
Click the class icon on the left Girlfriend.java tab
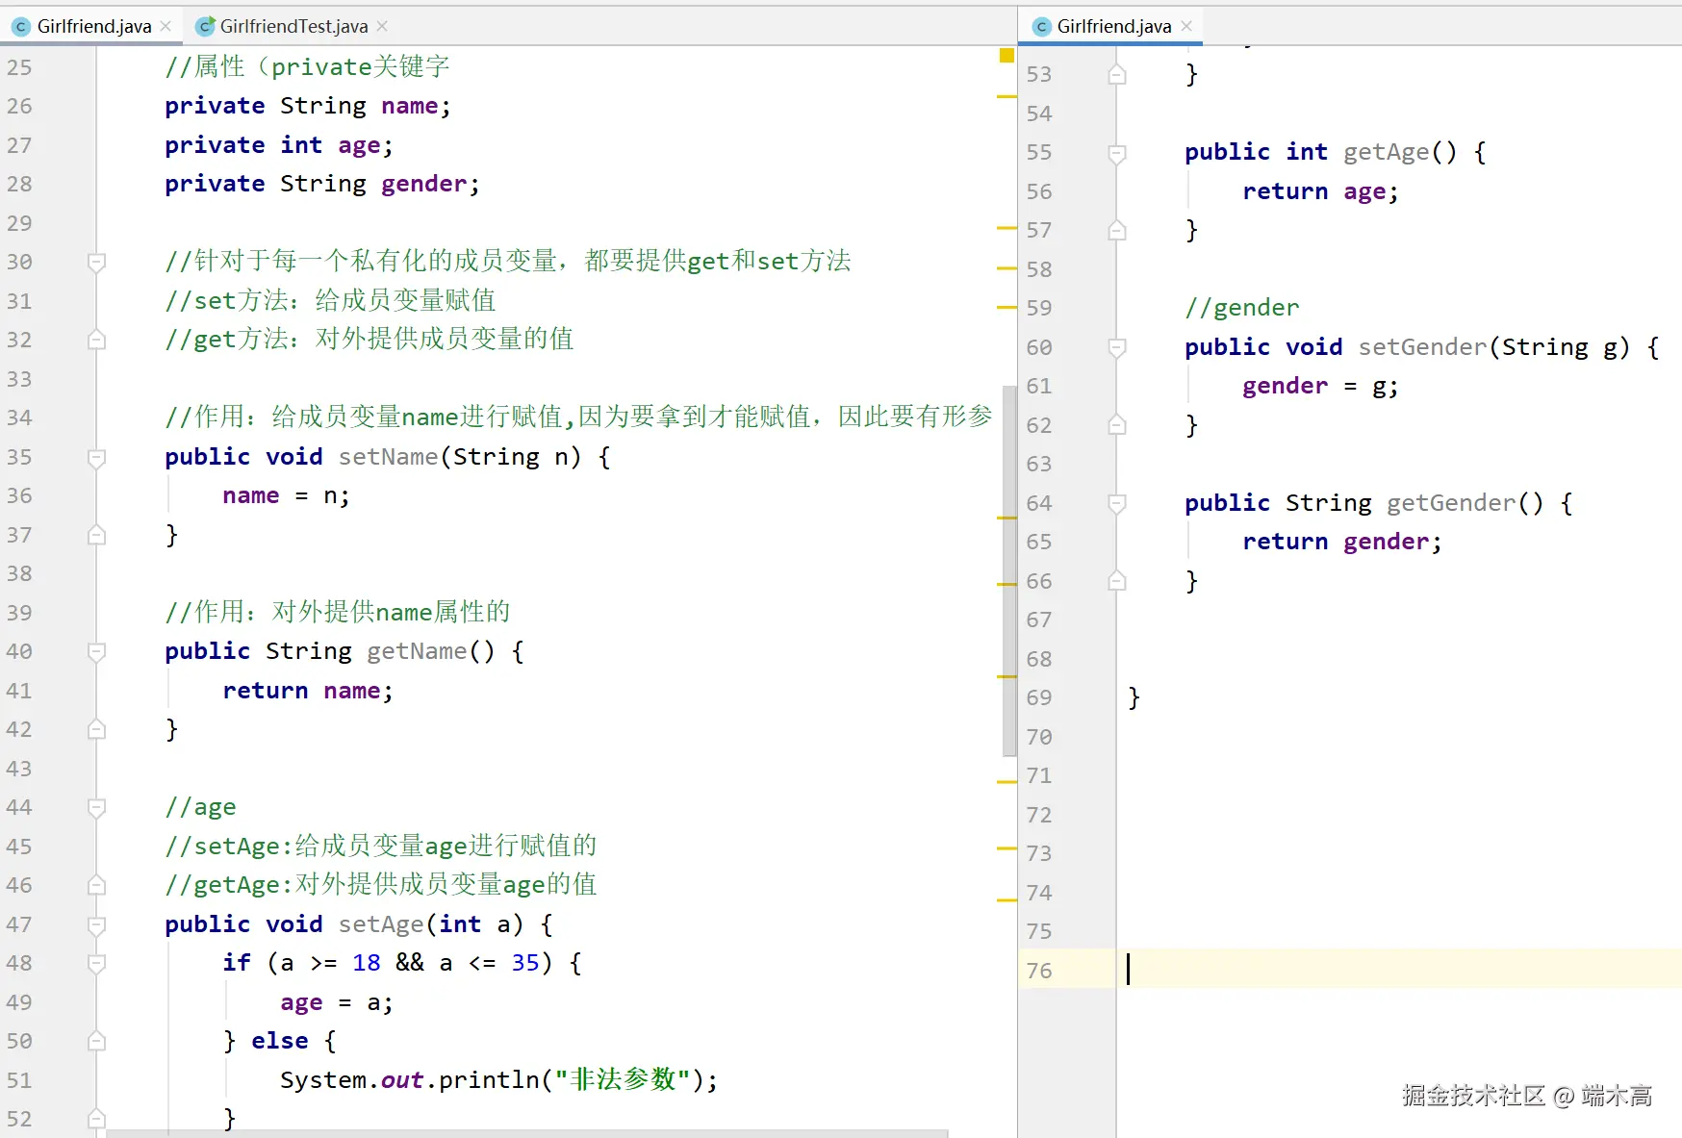[x=21, y=26]
